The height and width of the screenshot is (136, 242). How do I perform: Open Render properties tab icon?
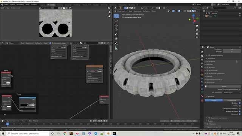pos(202,56)
